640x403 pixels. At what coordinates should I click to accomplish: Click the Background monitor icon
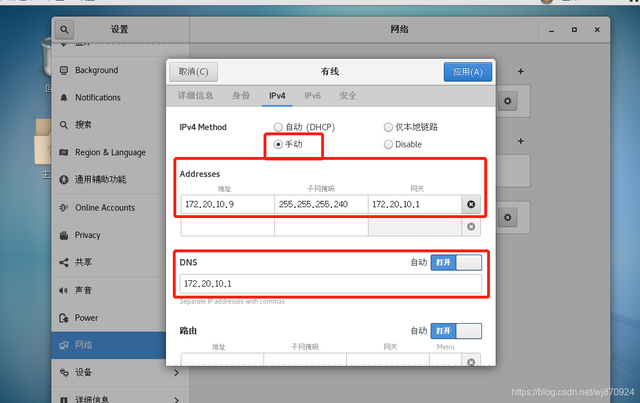click(64, 70)
